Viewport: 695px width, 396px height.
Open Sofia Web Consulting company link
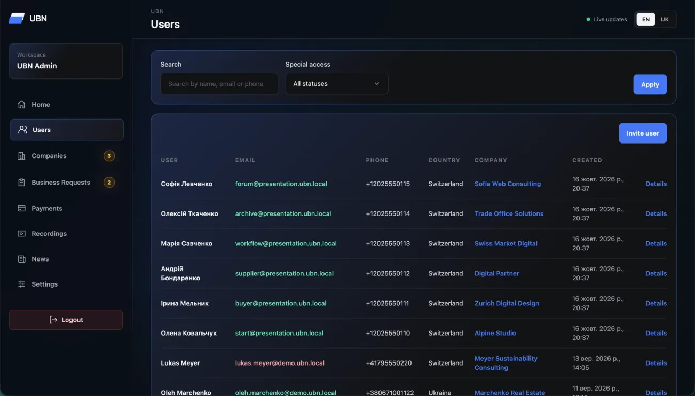[508, 184]
